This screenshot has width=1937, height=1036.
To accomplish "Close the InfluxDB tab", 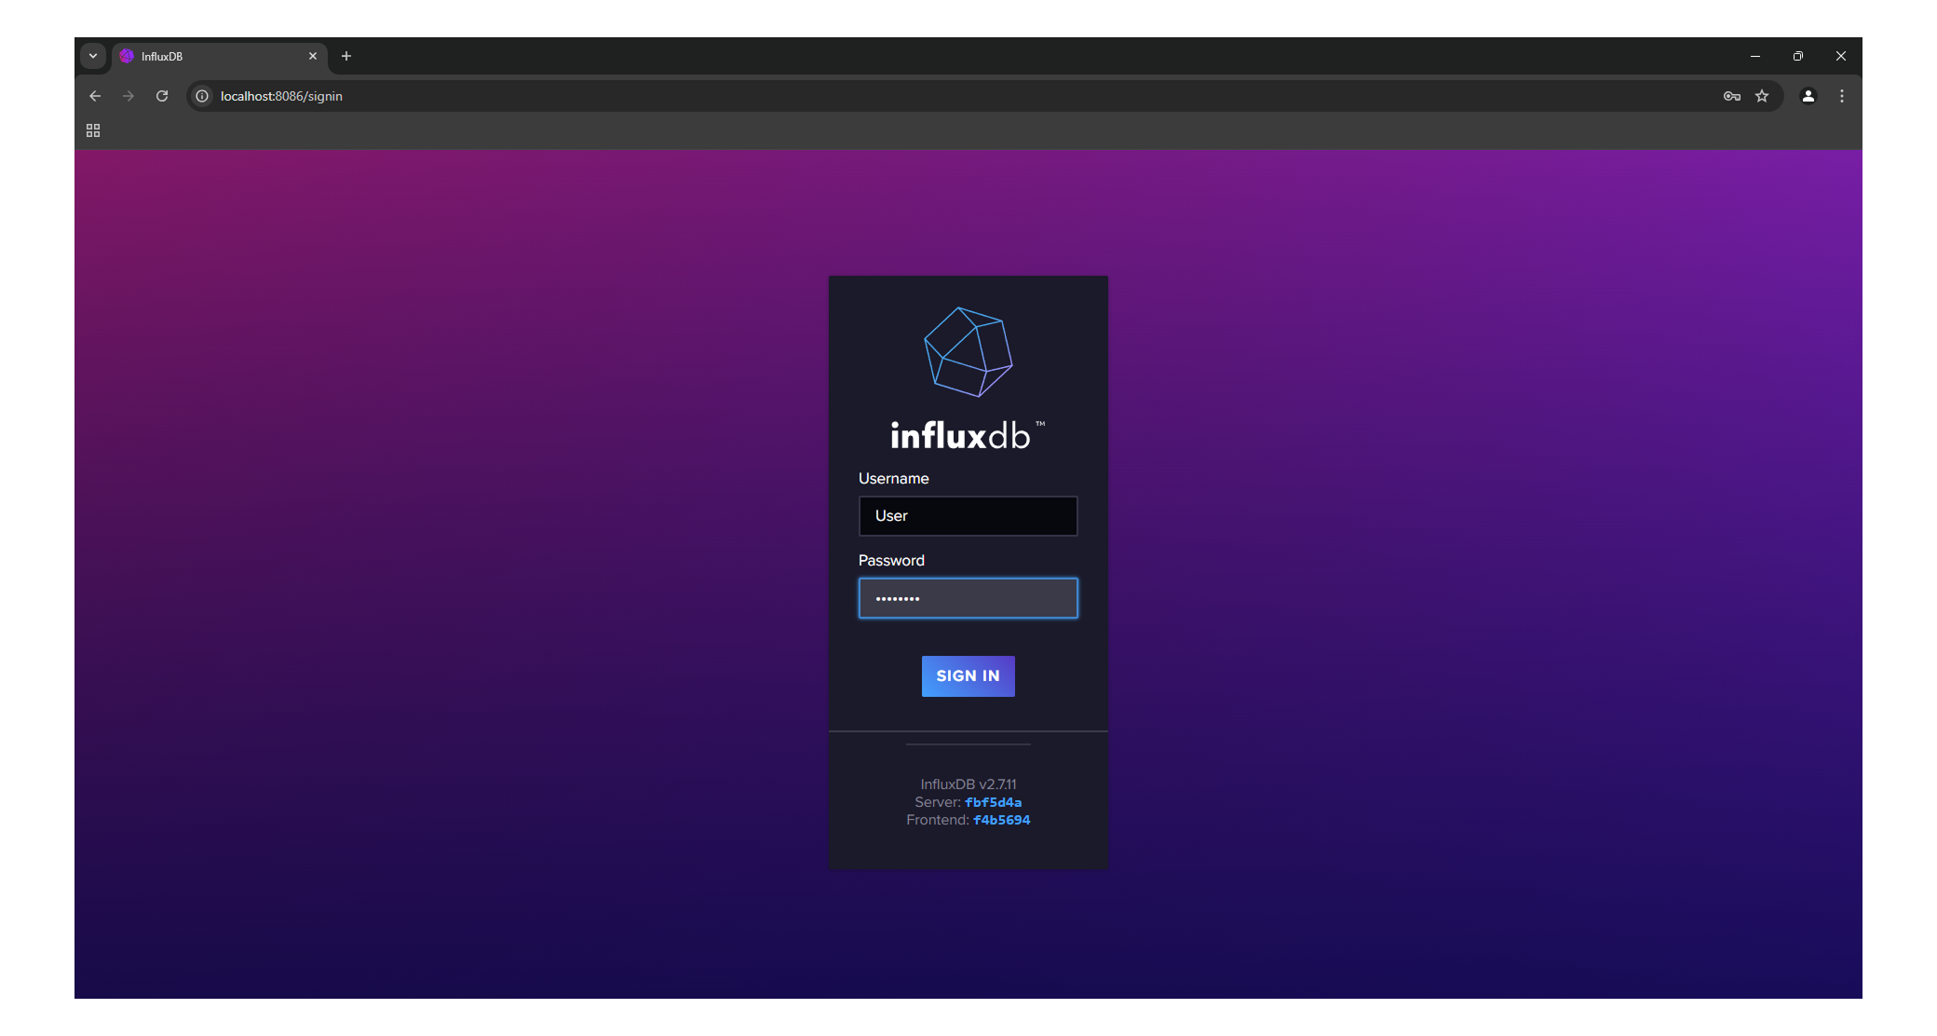I will (313, 56).
